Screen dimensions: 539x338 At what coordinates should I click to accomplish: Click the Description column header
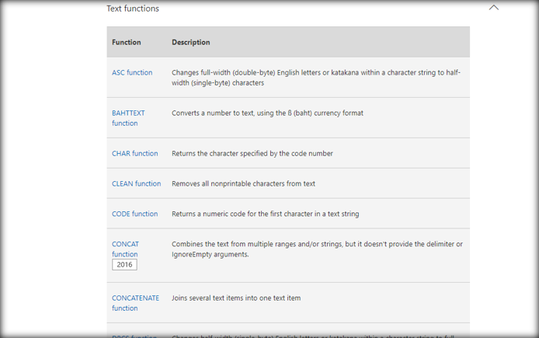click(x=191, y=42)
